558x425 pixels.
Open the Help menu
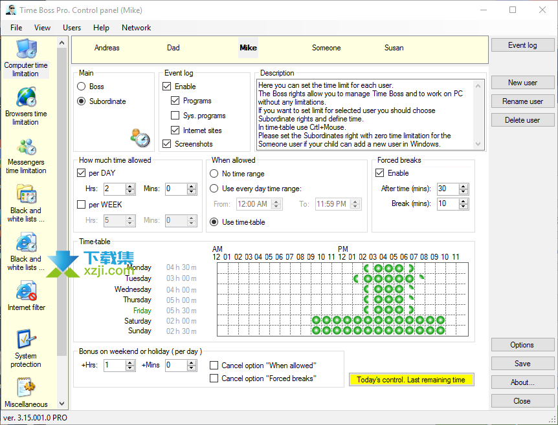tap(101, 28)
